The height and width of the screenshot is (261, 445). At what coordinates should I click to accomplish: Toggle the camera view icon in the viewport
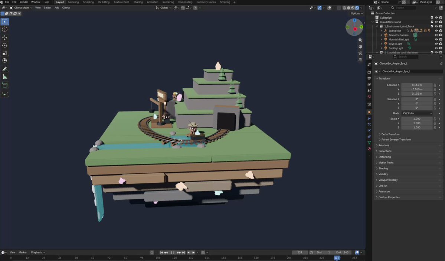[x=360, y=53]
